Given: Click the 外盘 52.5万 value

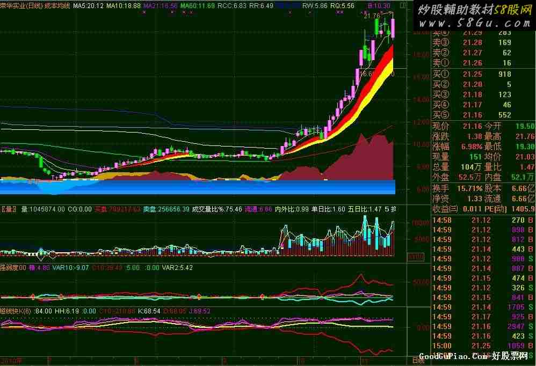Looking at the screenshot, I should tap(458, 177).
